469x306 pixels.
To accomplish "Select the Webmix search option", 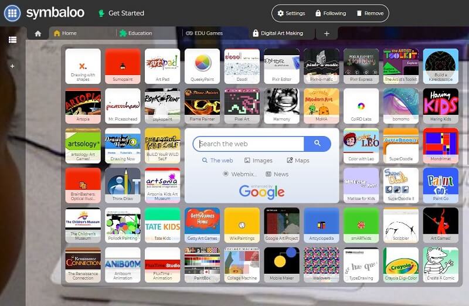I will [x=240, y=174].
